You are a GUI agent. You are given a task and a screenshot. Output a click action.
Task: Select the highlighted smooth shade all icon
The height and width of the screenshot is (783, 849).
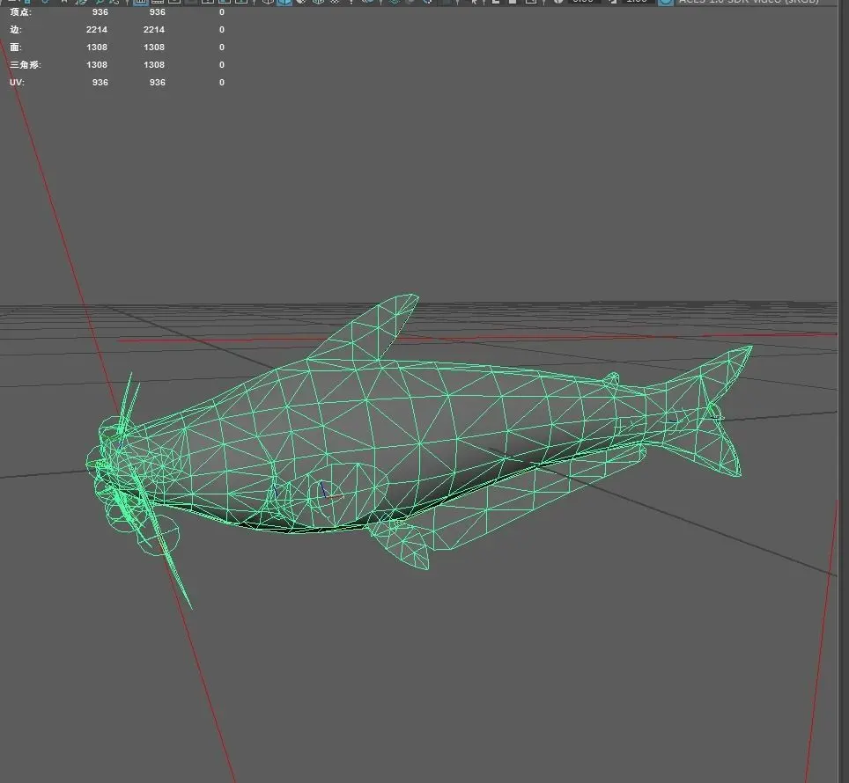(284, 2)
